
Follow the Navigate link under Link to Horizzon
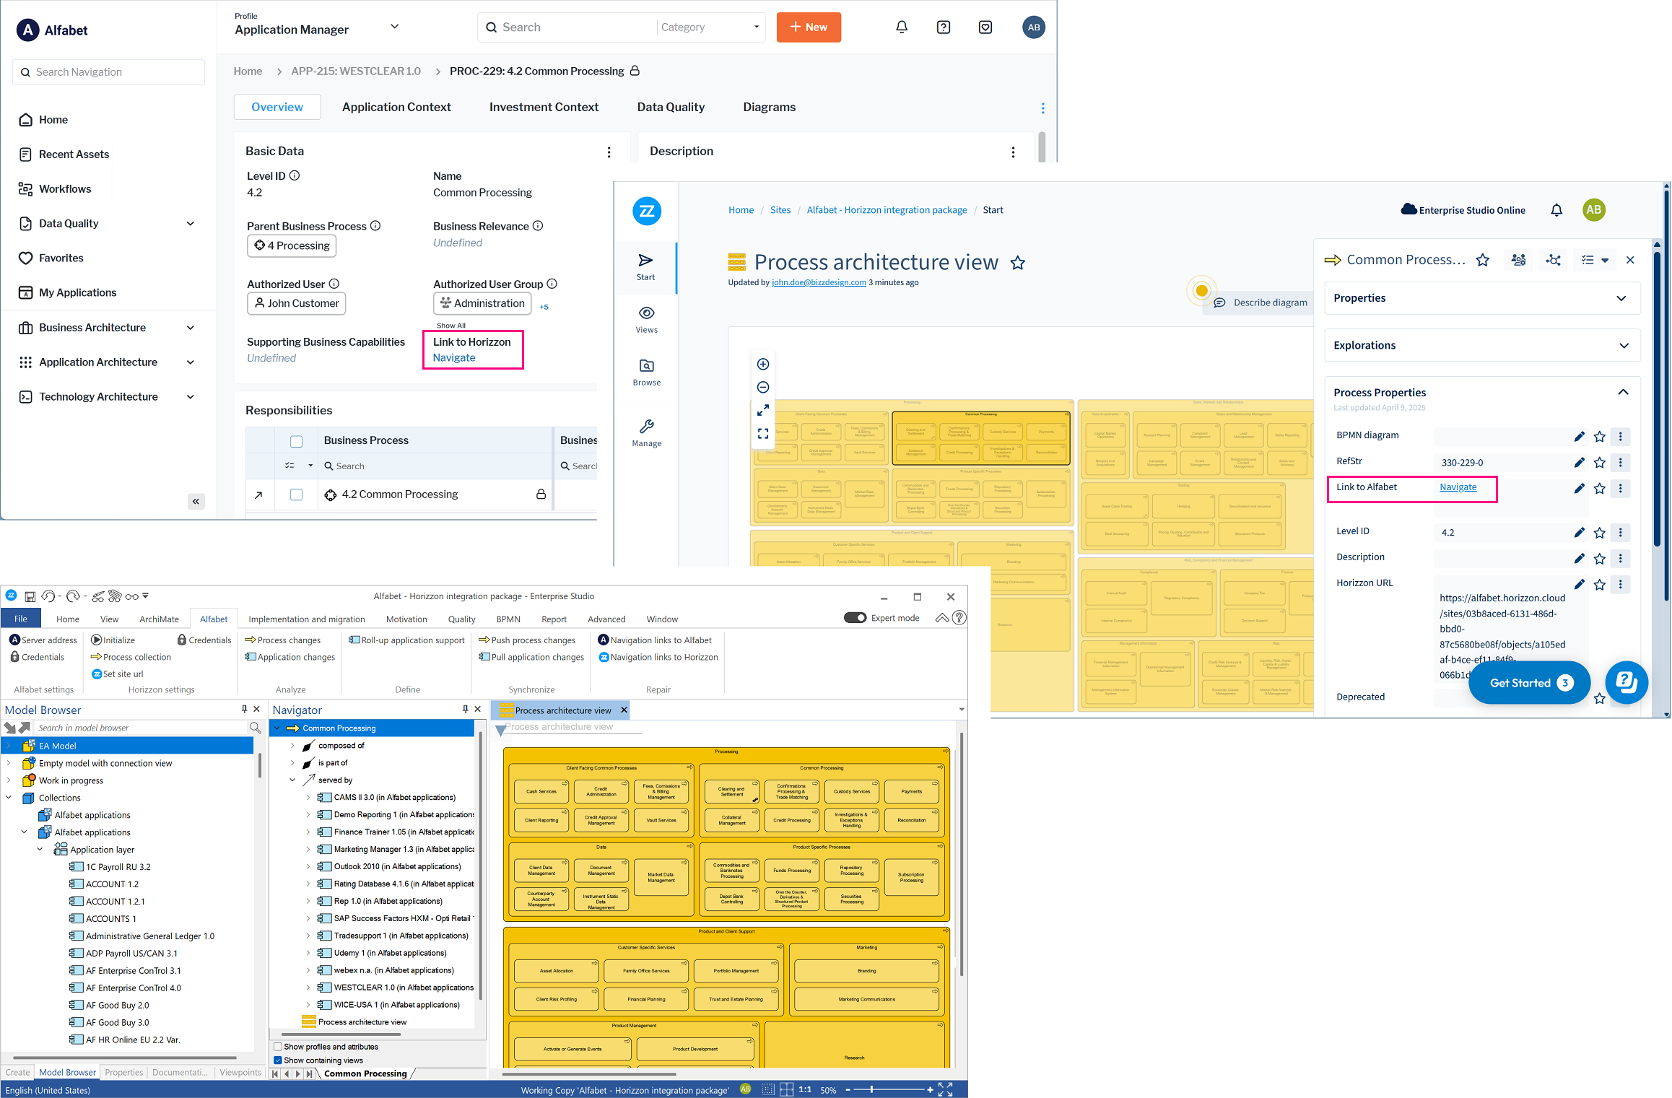click(454, 358)
